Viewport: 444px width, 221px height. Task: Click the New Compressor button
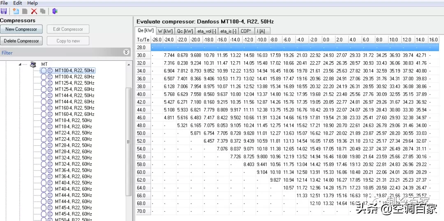pyautogui.click(x=21, y=29)
